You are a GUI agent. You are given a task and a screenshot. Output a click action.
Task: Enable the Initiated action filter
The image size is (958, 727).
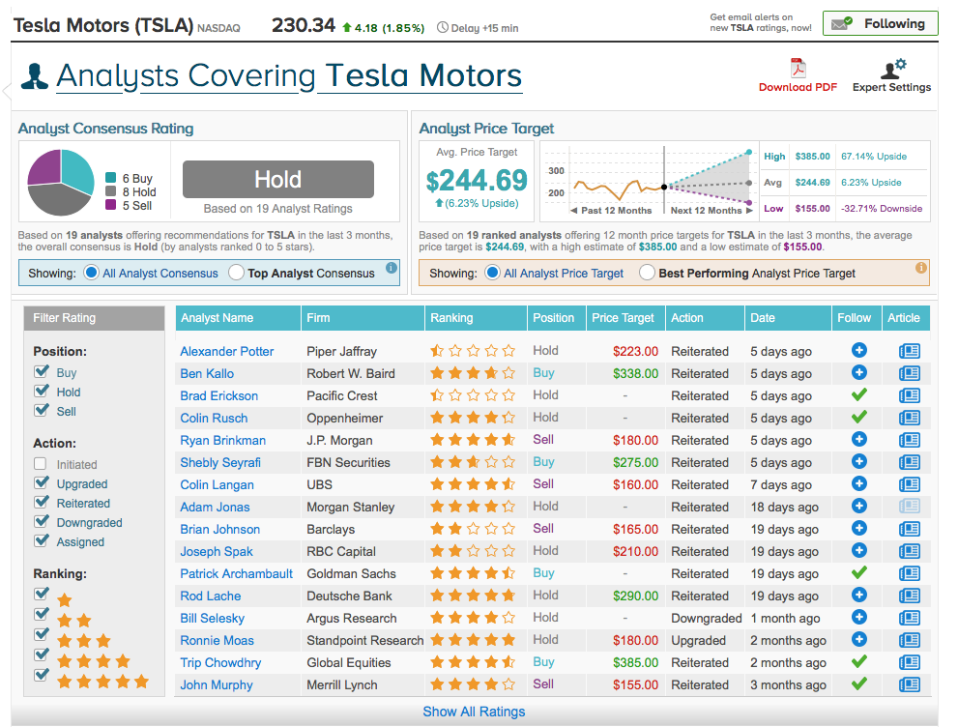pos(41,464)
